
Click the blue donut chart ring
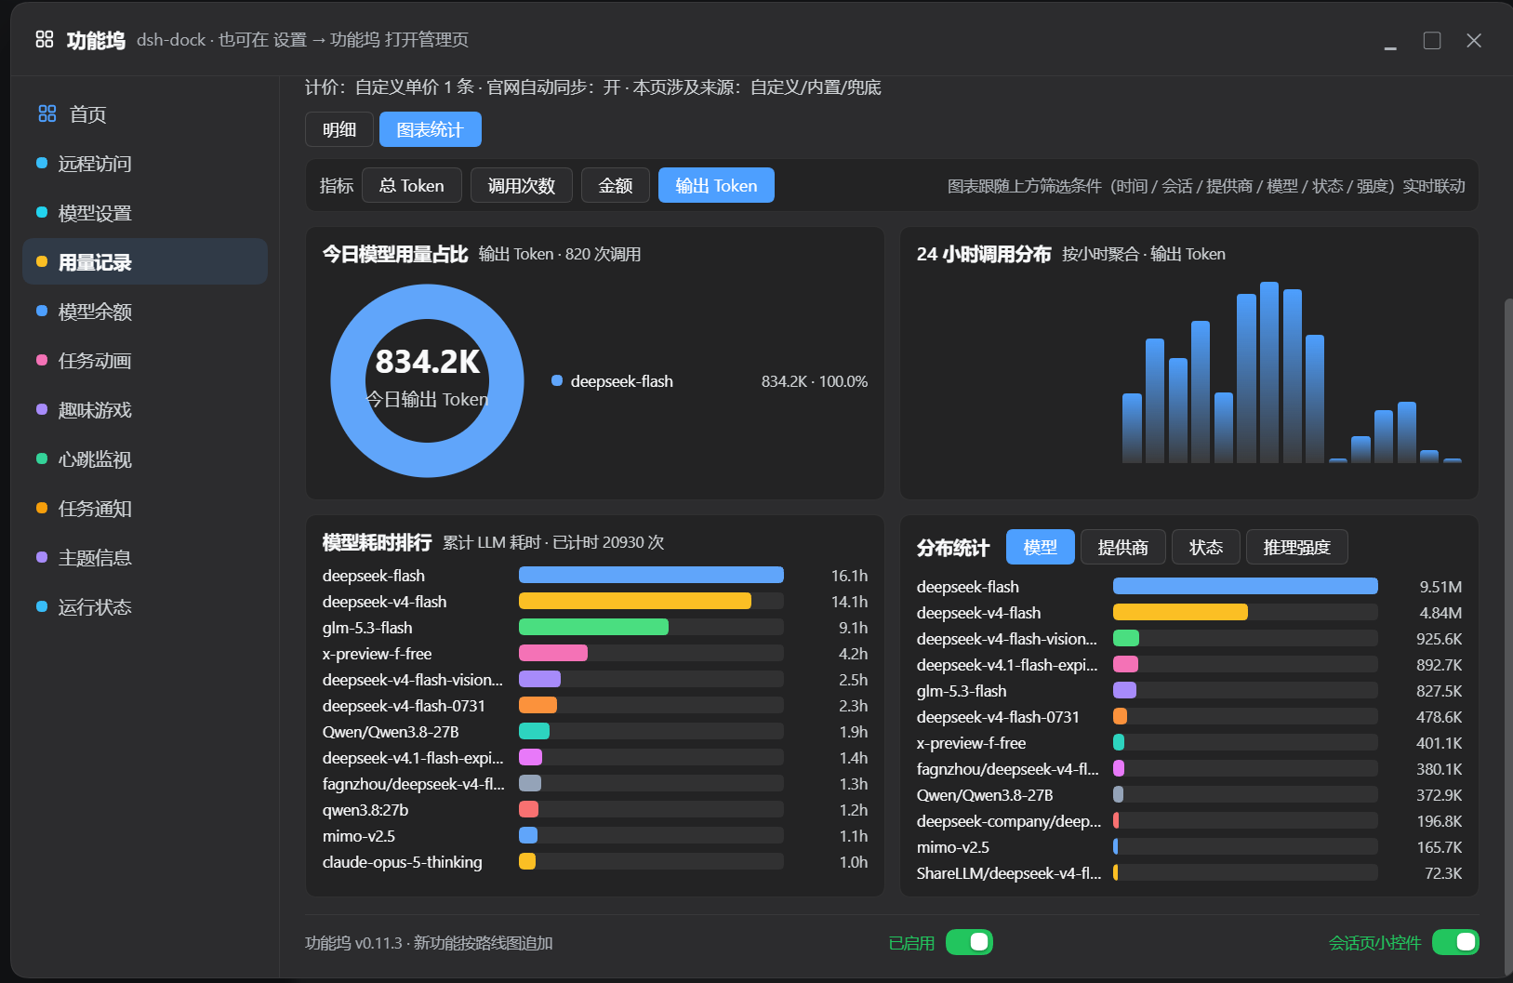[x=348, y=381]
